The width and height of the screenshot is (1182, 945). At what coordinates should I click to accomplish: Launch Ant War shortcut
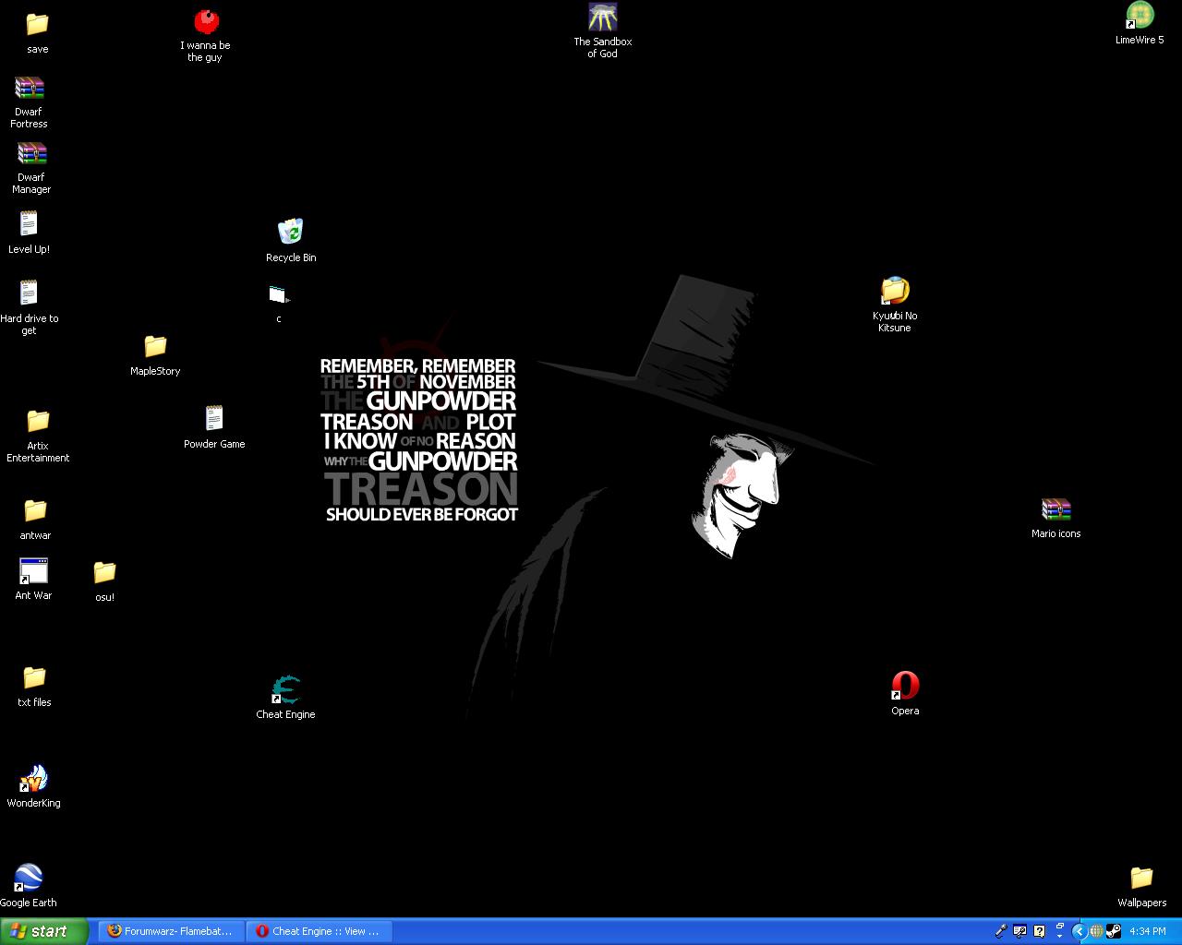33,571
